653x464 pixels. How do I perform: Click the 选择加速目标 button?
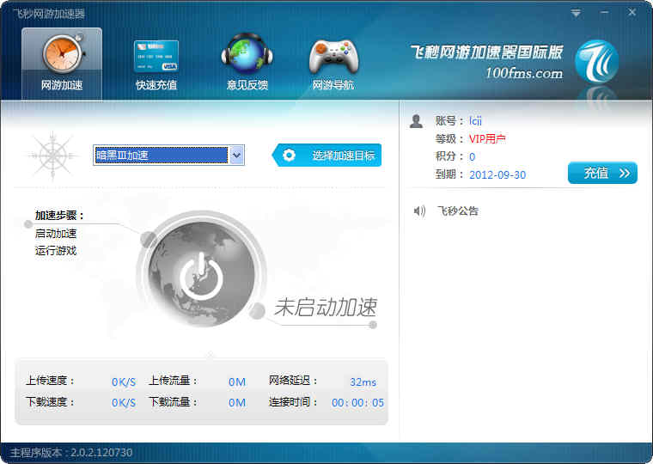click(x=326, y=156)
